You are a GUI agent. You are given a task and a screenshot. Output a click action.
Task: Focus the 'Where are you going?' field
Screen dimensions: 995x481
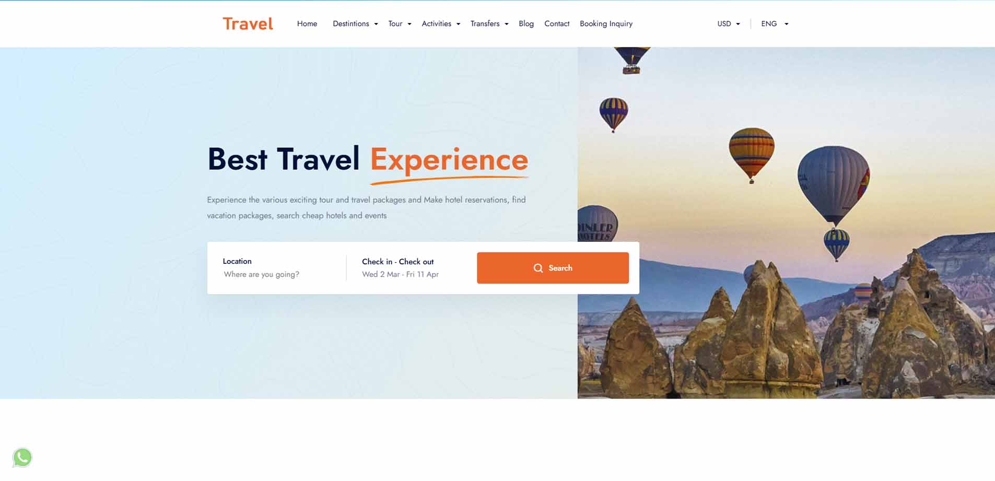(262, 274)
